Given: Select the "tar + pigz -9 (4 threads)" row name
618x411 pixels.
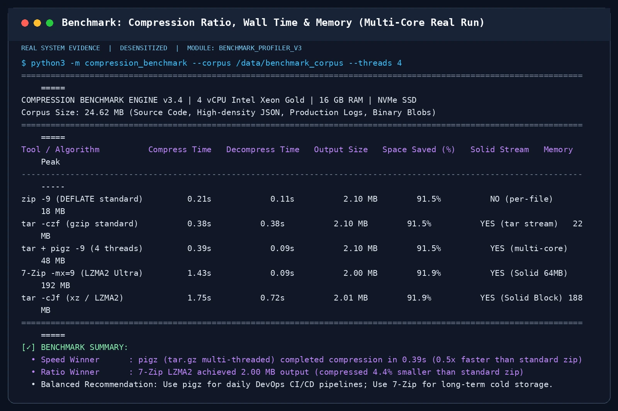Looking at the screenshot, I should (x=82, y=248).
